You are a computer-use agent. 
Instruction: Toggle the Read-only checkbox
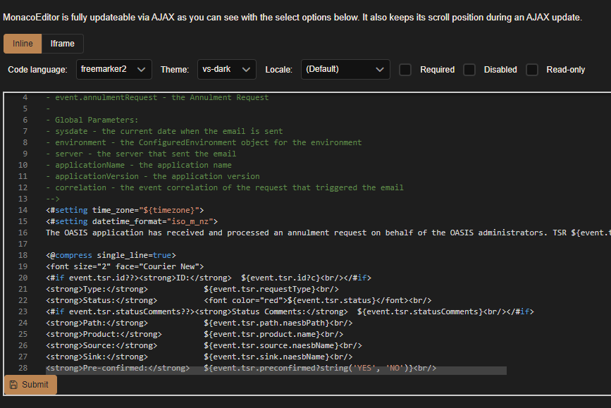(x=532, y=69)
